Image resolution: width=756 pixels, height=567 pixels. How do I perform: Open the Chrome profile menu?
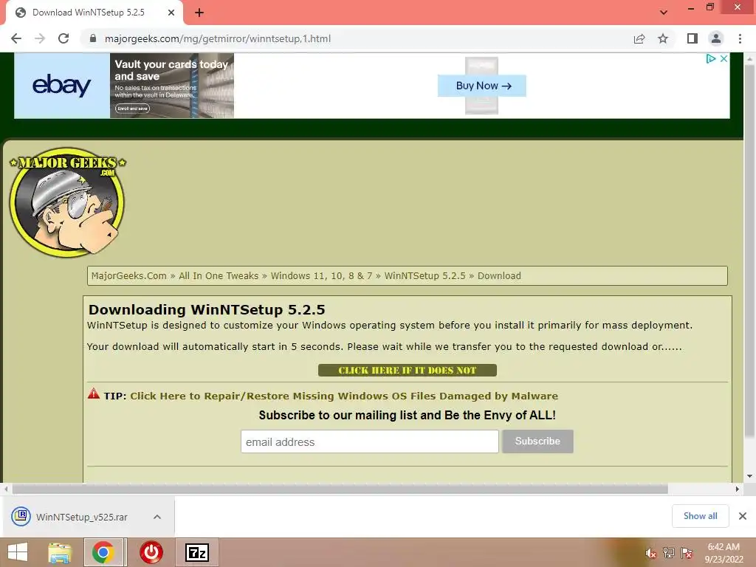(x=716, y=38)
